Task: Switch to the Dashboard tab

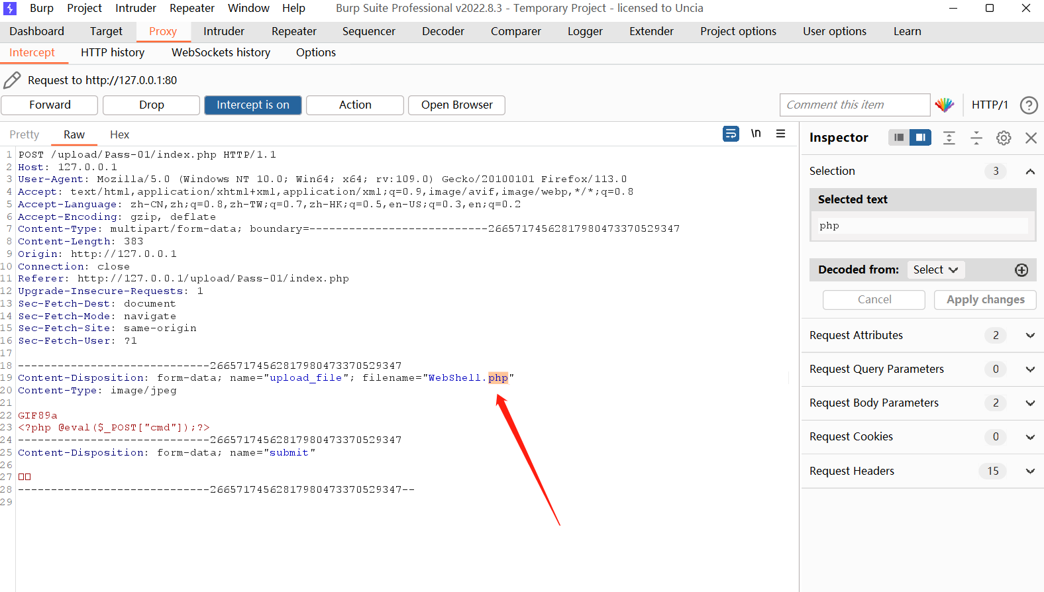Action: [37, 31]
